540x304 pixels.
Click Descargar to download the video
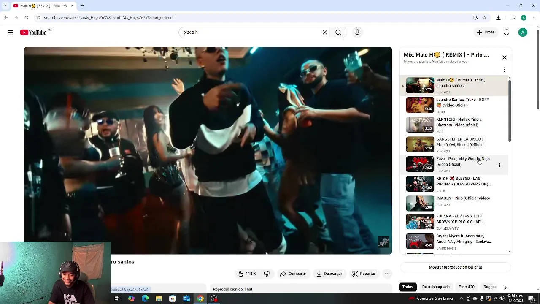pyautogui.click(x=329, y=274)
